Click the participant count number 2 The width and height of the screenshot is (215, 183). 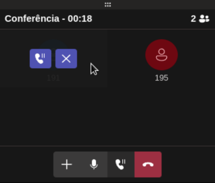(x=193, y=19)
